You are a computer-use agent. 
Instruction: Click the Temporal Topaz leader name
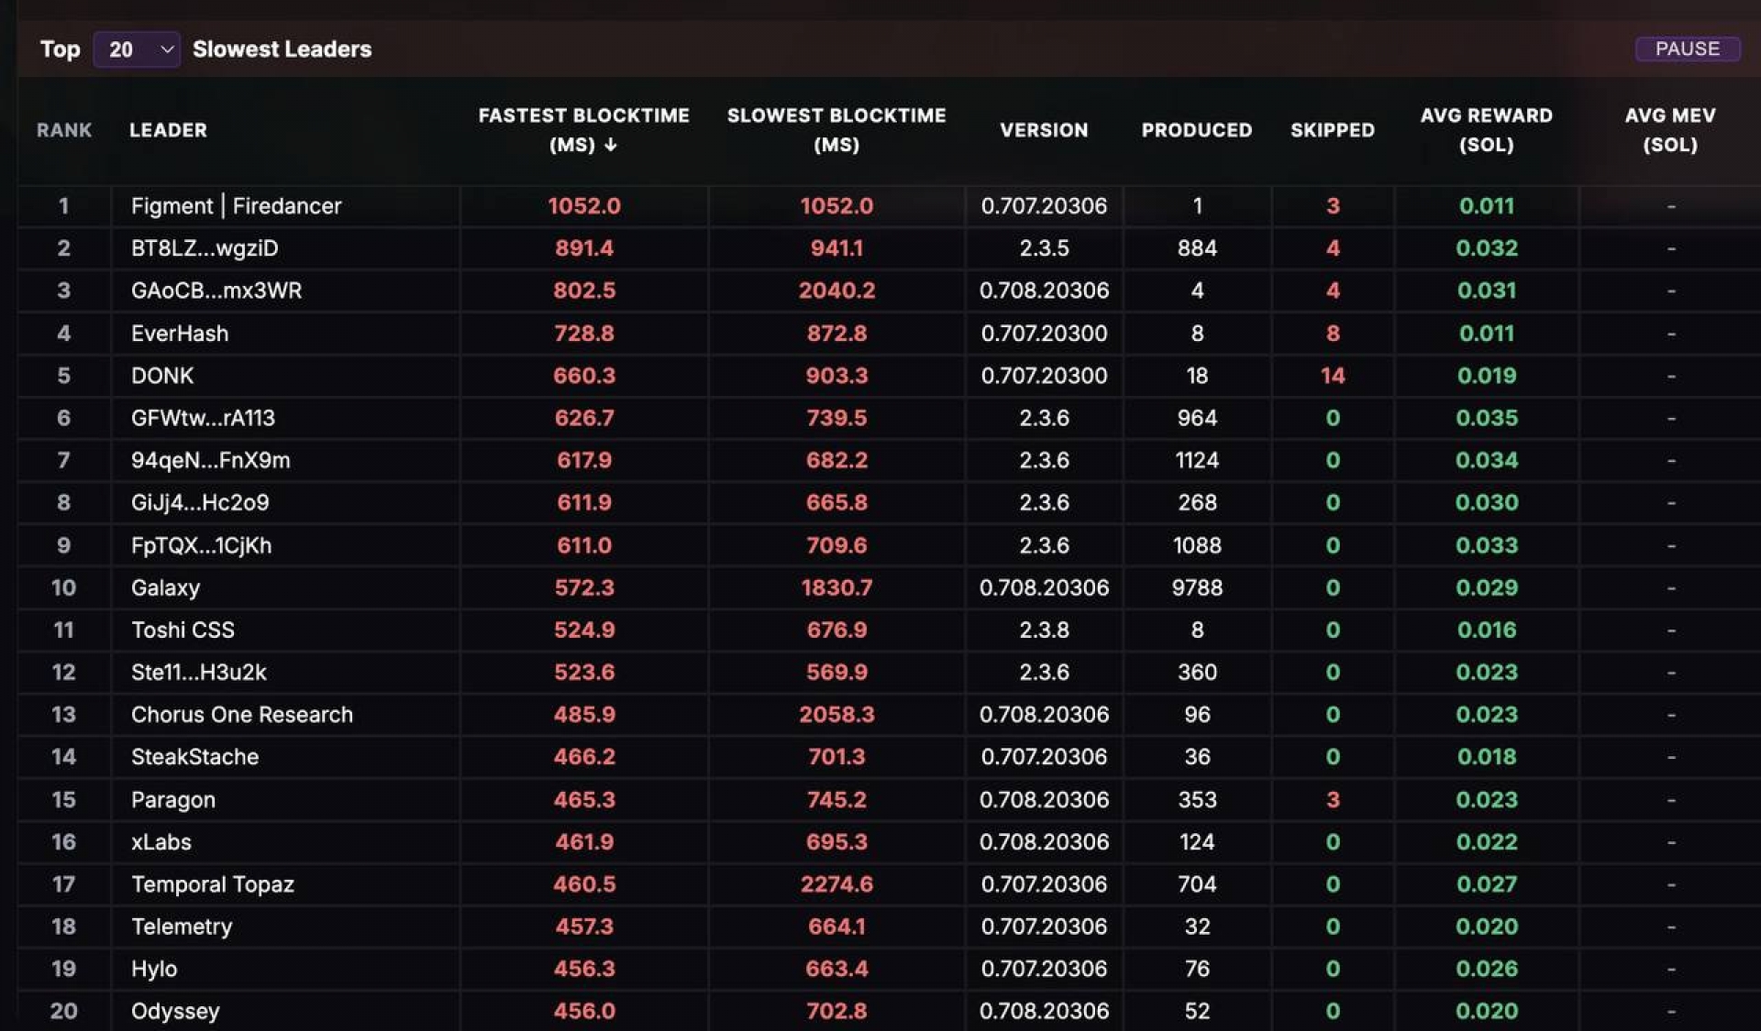(212, 884)
